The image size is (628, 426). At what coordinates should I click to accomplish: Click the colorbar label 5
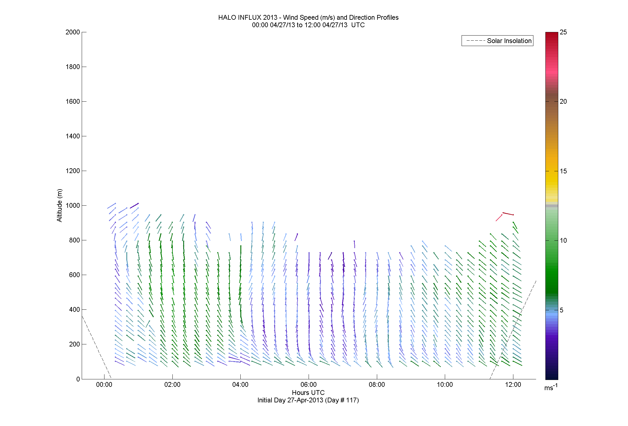[562, 310]
